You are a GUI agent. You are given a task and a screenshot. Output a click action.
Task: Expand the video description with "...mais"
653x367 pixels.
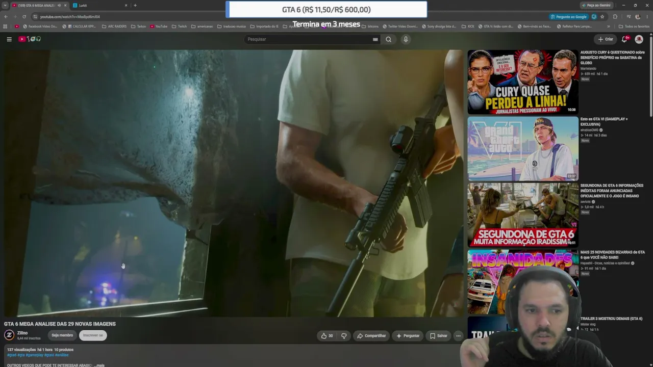point(99,365)
